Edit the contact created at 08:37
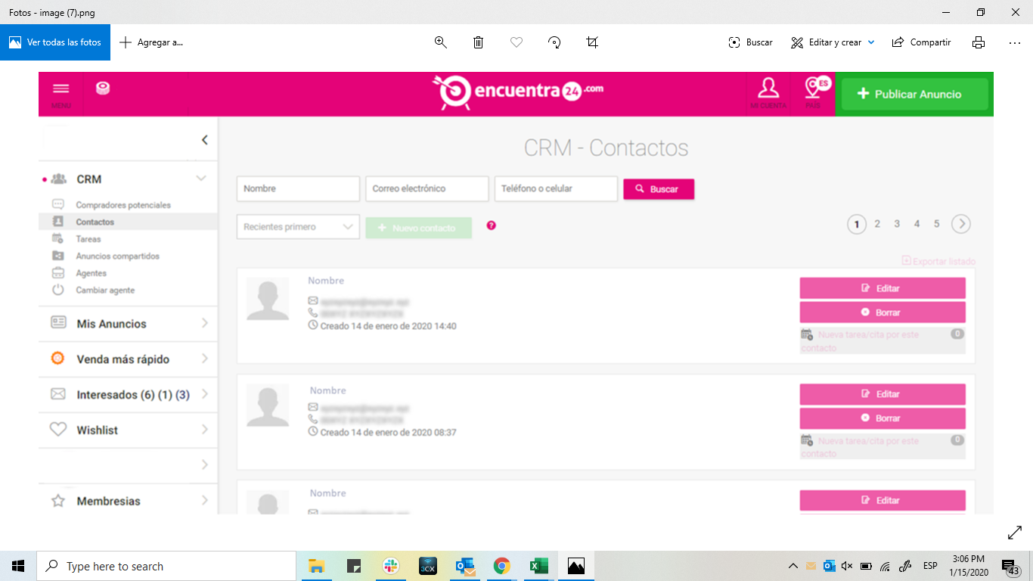This screenshot has width=1033, height=581. point(883,394)
